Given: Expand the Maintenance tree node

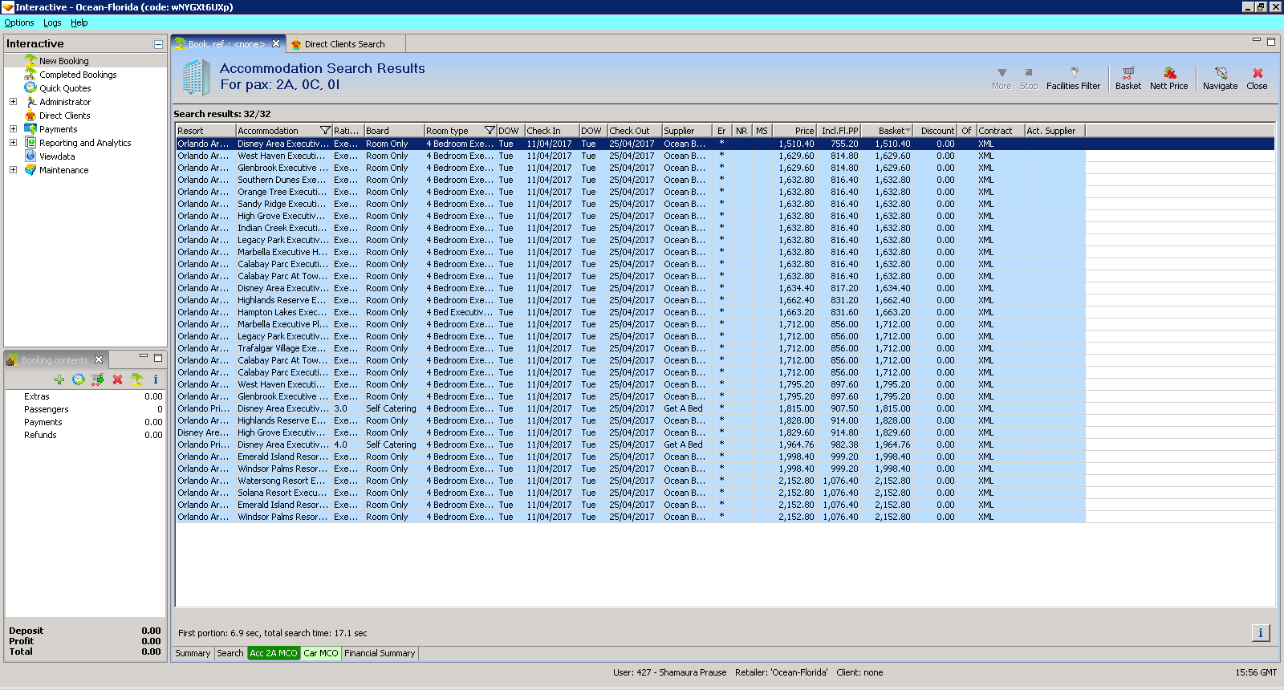Looking at the screenshot, I should coord(13,170).
